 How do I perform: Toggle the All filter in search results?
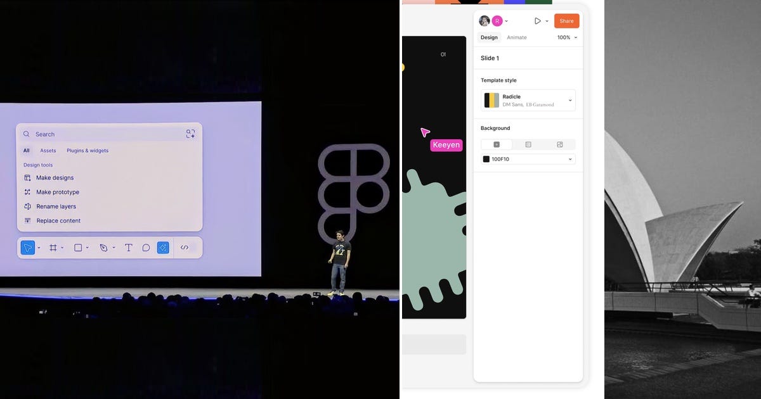click(x=25, y=150)
